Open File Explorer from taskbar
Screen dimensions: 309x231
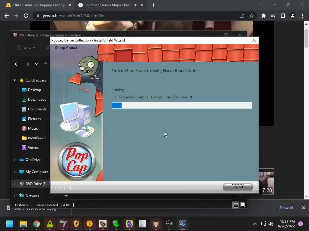pyautogui.click(x=23, y=224)
